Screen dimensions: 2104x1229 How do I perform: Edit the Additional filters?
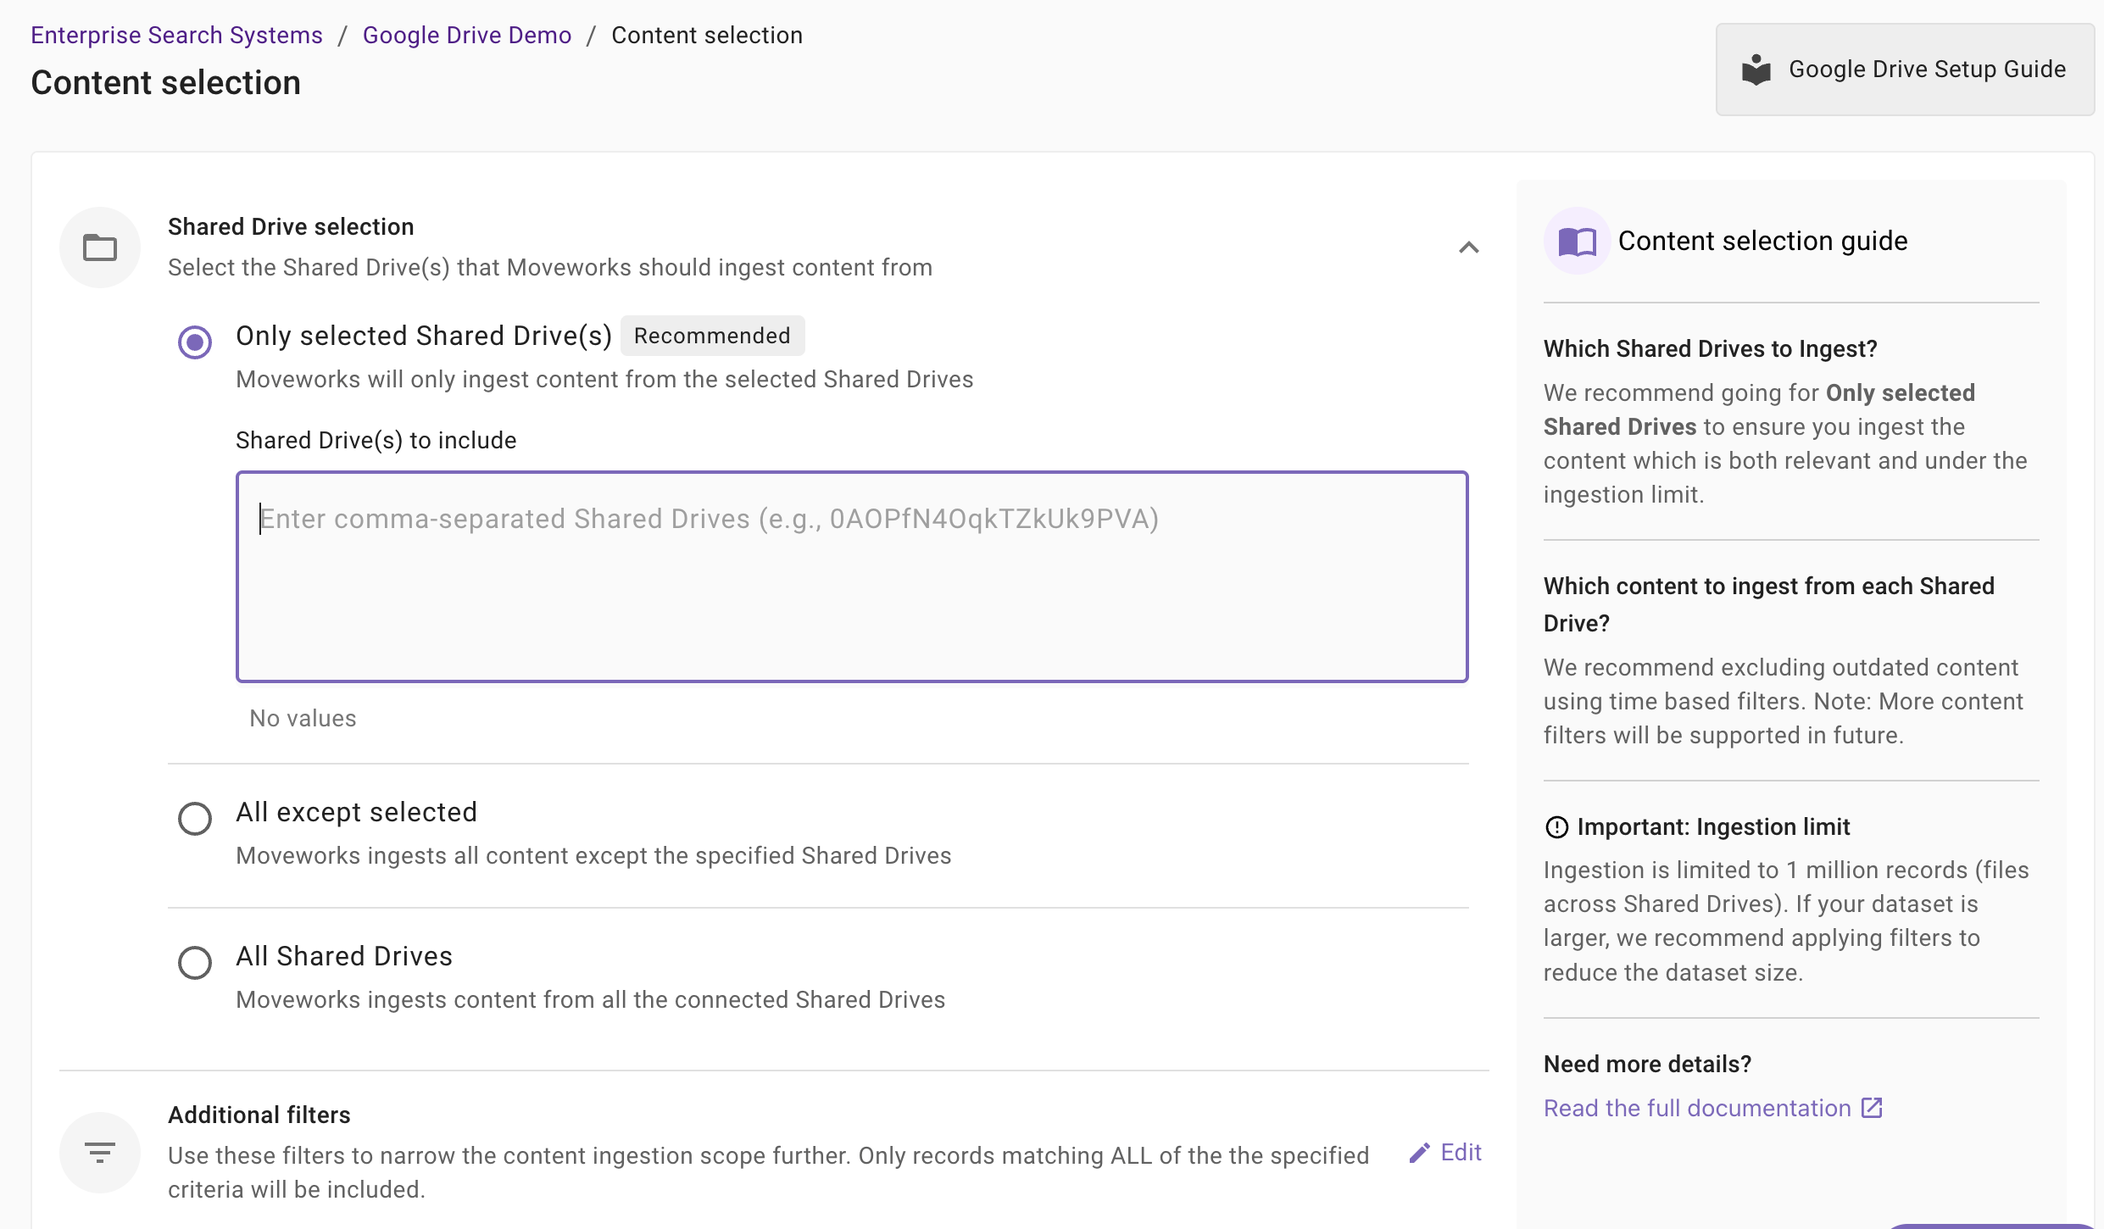(x=1460, y=1153)
